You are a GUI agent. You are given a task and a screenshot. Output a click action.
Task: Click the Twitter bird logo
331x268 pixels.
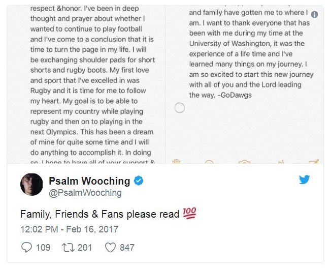[304, 180]
